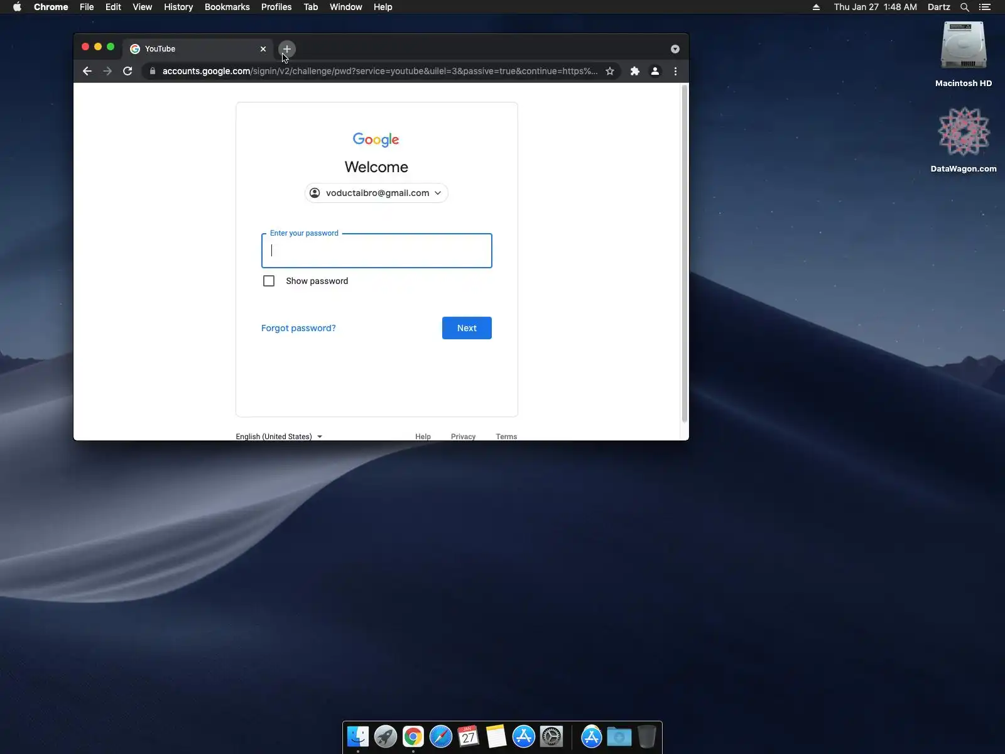Open the Bookmarks menu
This screenshot has height=754, width=1005.
[x=227, y=7]
